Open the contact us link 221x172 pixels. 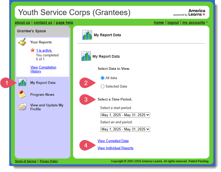tap(43, 22)
